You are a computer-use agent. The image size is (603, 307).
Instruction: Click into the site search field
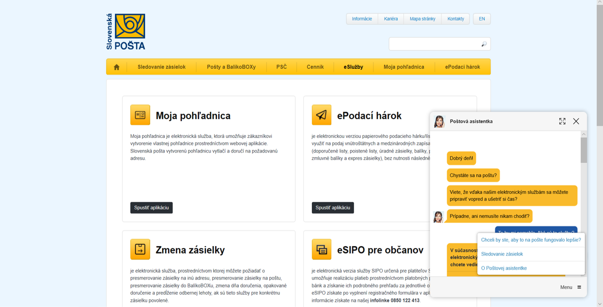[x=433, y=44]
